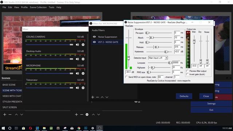This screenshot has height=131, width=233.
Task: Open Chrome from taskbar
Action: [x=79, y=128]
